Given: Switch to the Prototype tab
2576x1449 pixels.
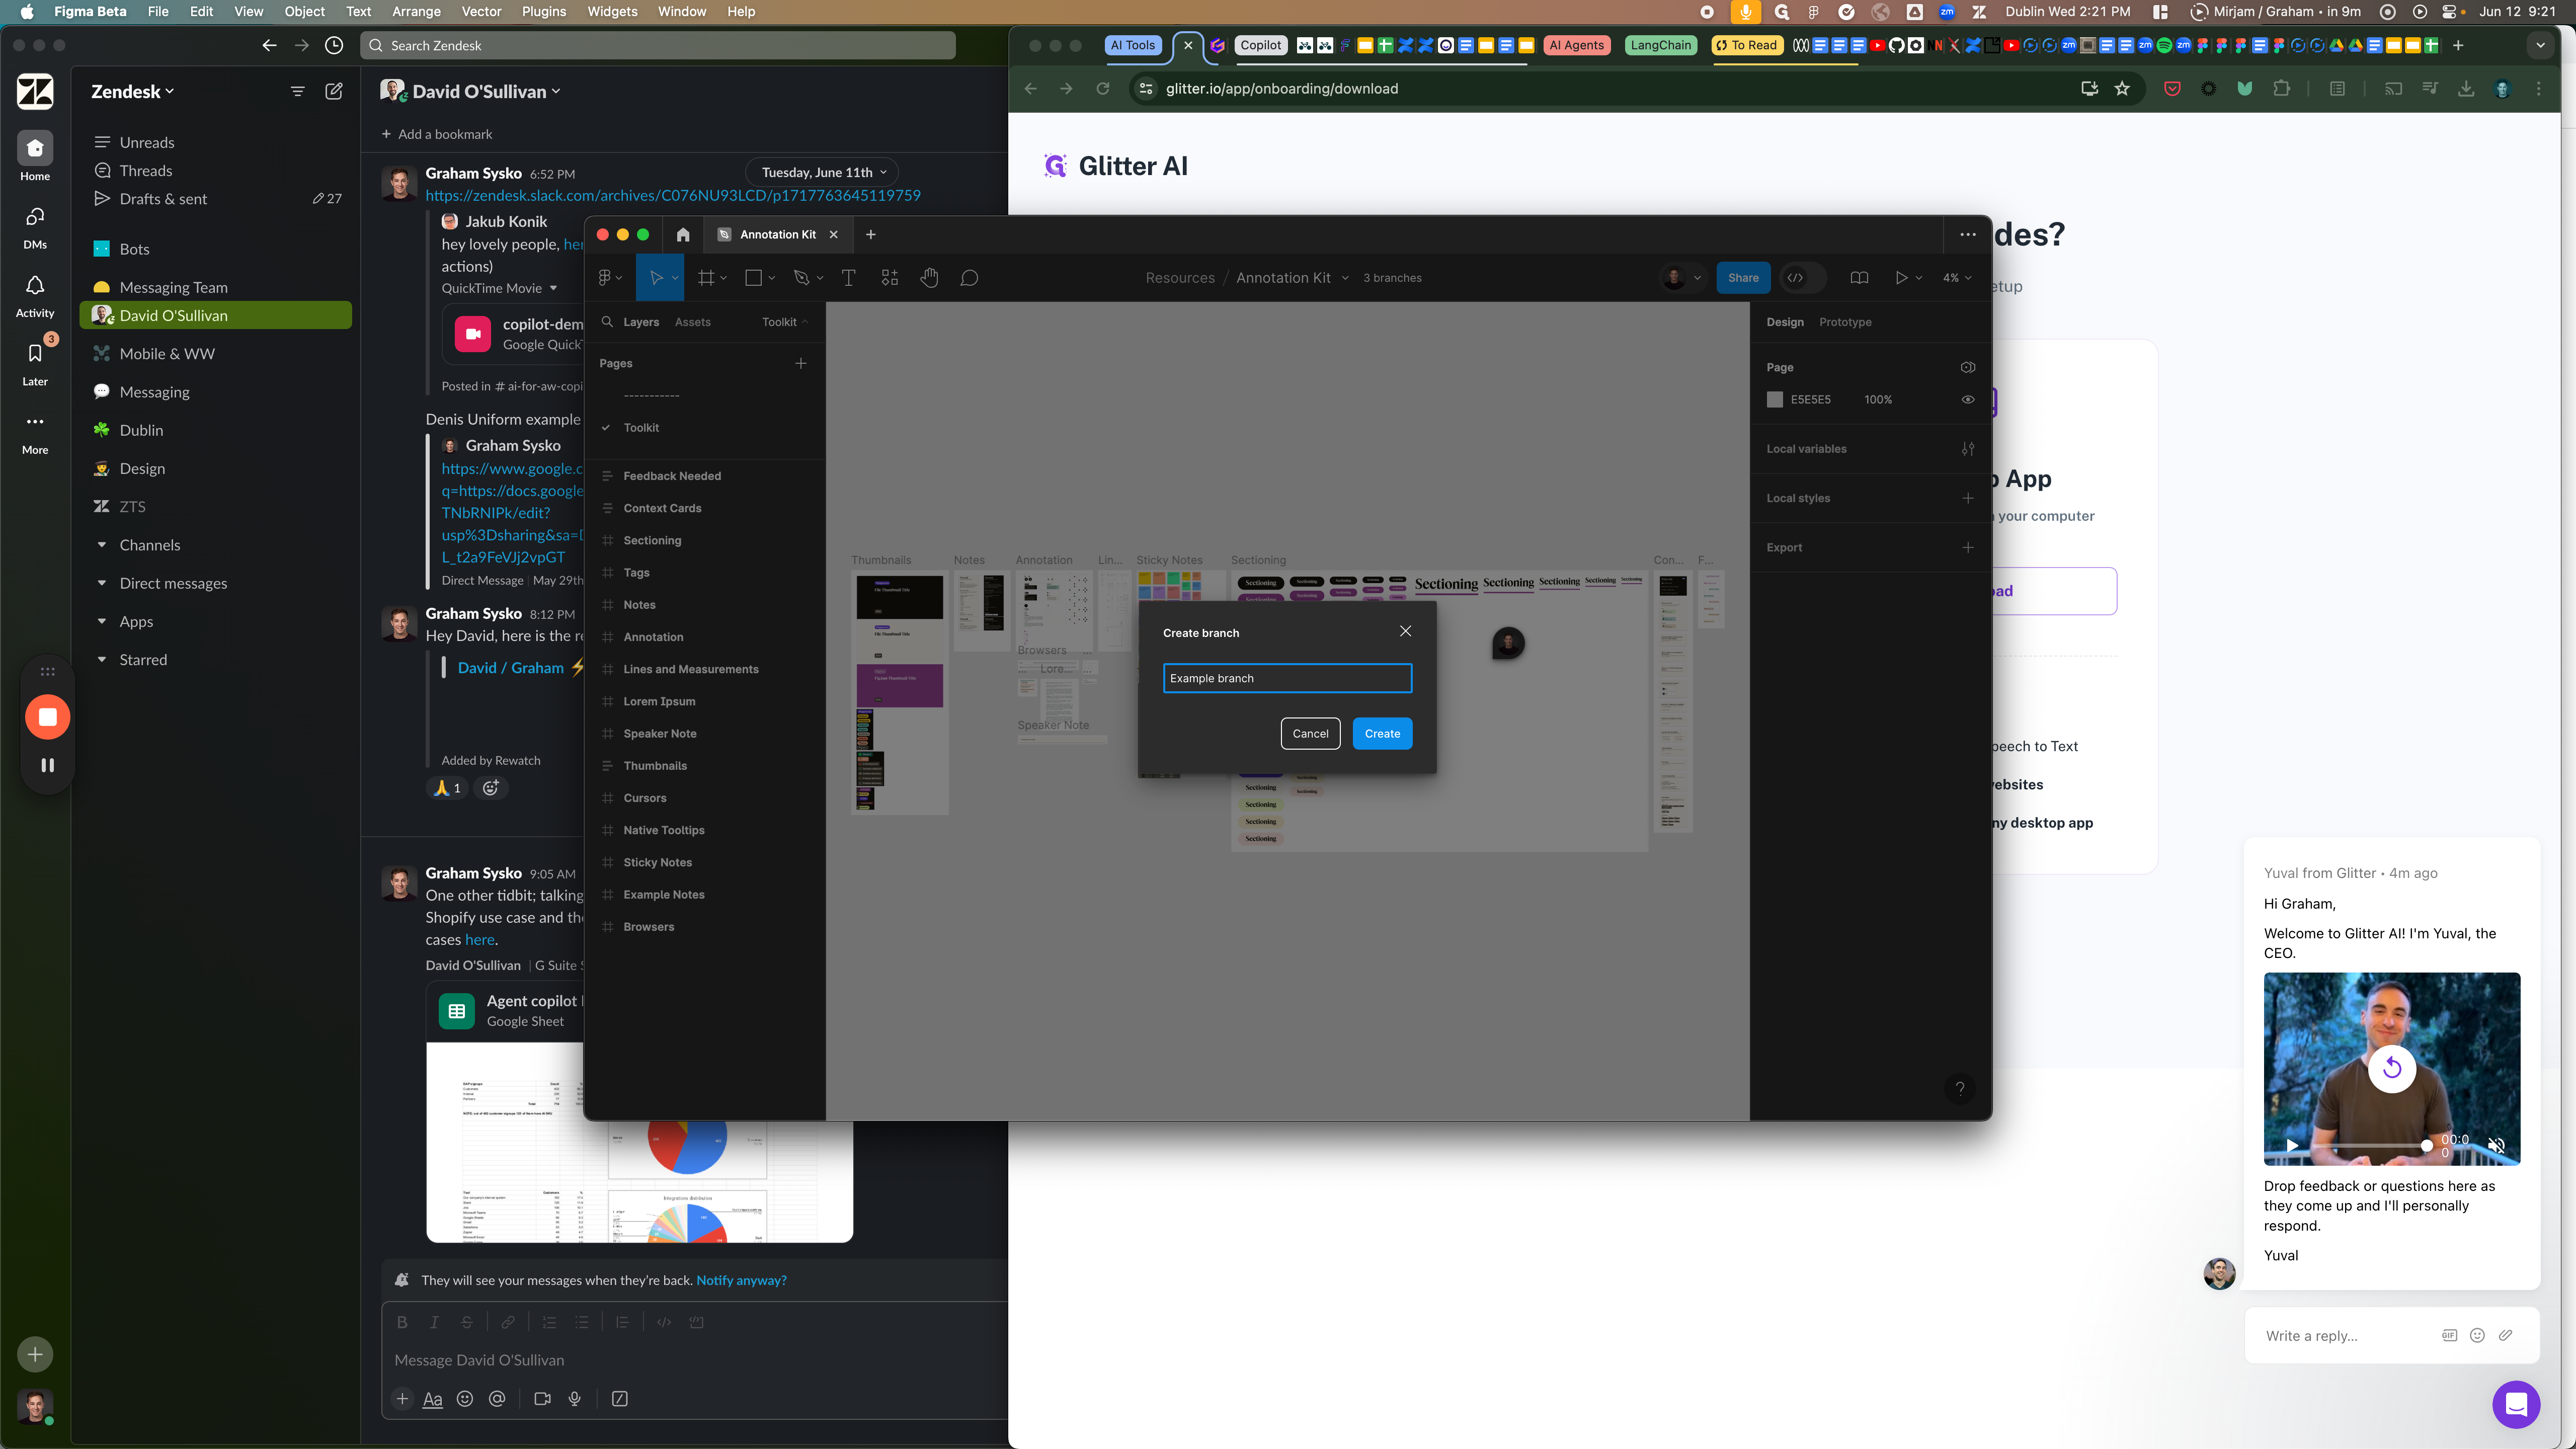Looking at the screenshot, I should coord(1844,322).
